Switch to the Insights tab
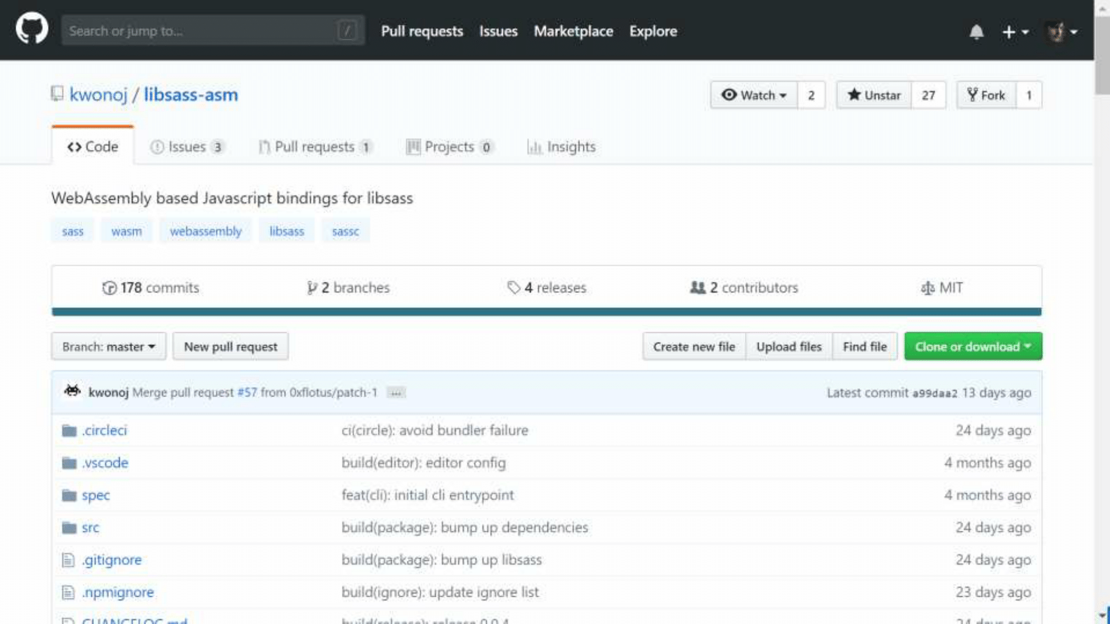1110x624 pixels. (561, 146)
